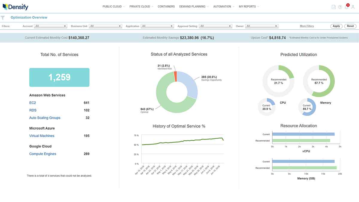The image size is (359, 202).
Task: Open the MY REPORTS menu
Action: pos(248,6)
